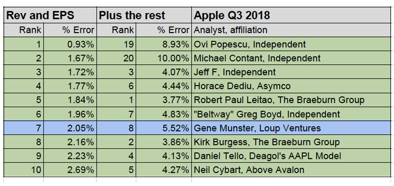Click the 5.52% error cell
This screenshot has width=394, height=186.
(x=164, y=128)
